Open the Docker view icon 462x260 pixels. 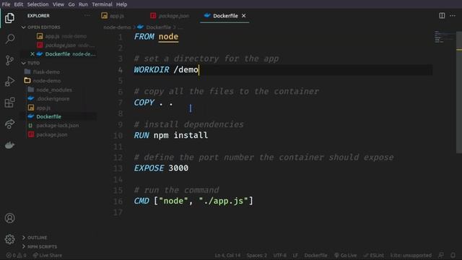[x=9, y=145]
